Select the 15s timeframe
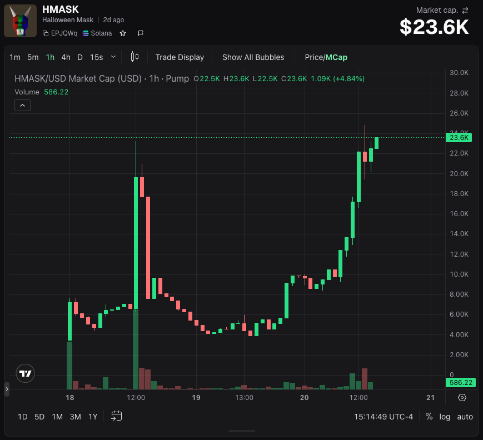 tap(96, 57)
